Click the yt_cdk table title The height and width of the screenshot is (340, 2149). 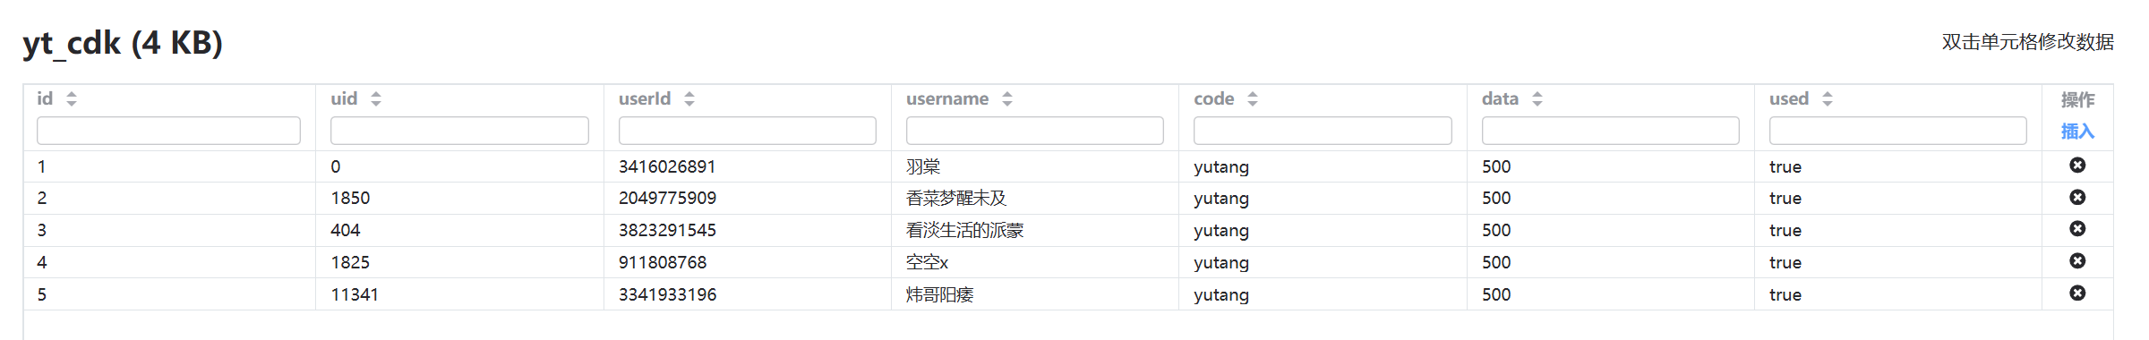pyautogui.click(x=123, y=43)
